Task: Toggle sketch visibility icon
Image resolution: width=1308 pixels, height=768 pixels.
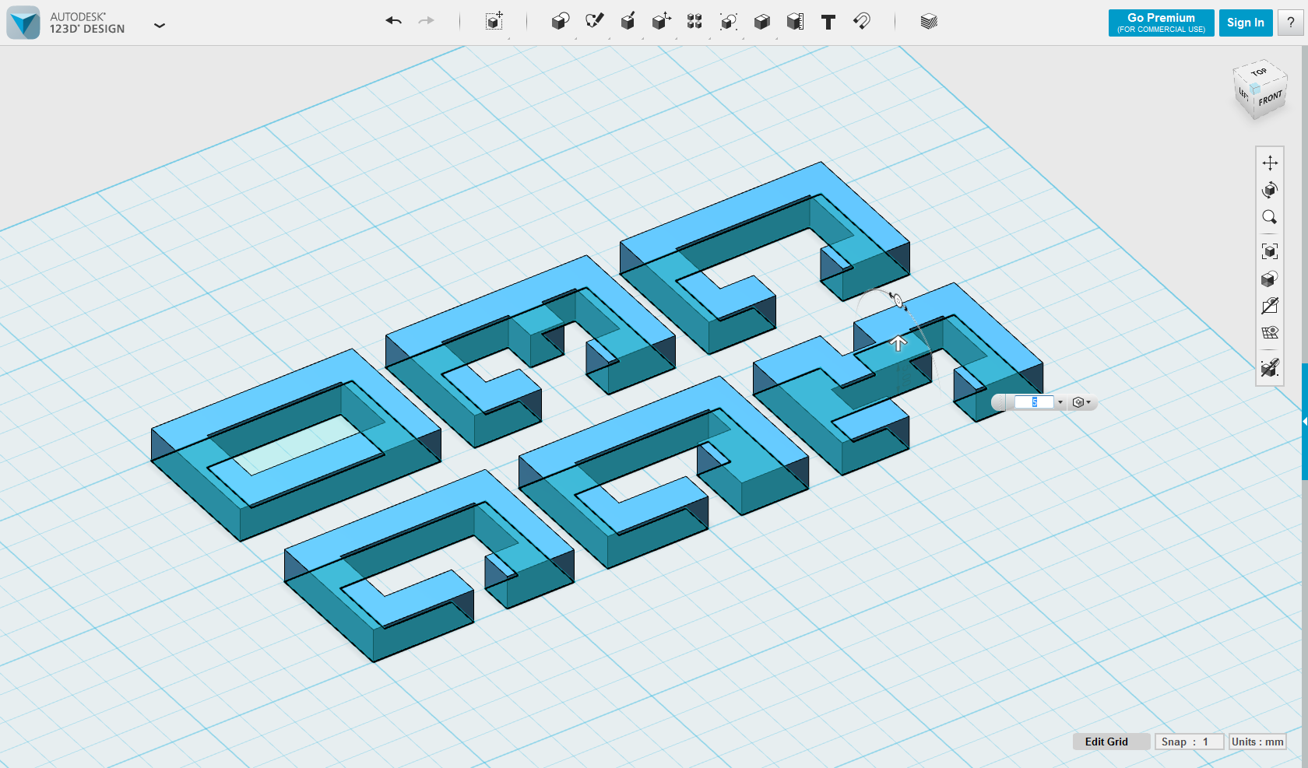Action: [1270, 306]
